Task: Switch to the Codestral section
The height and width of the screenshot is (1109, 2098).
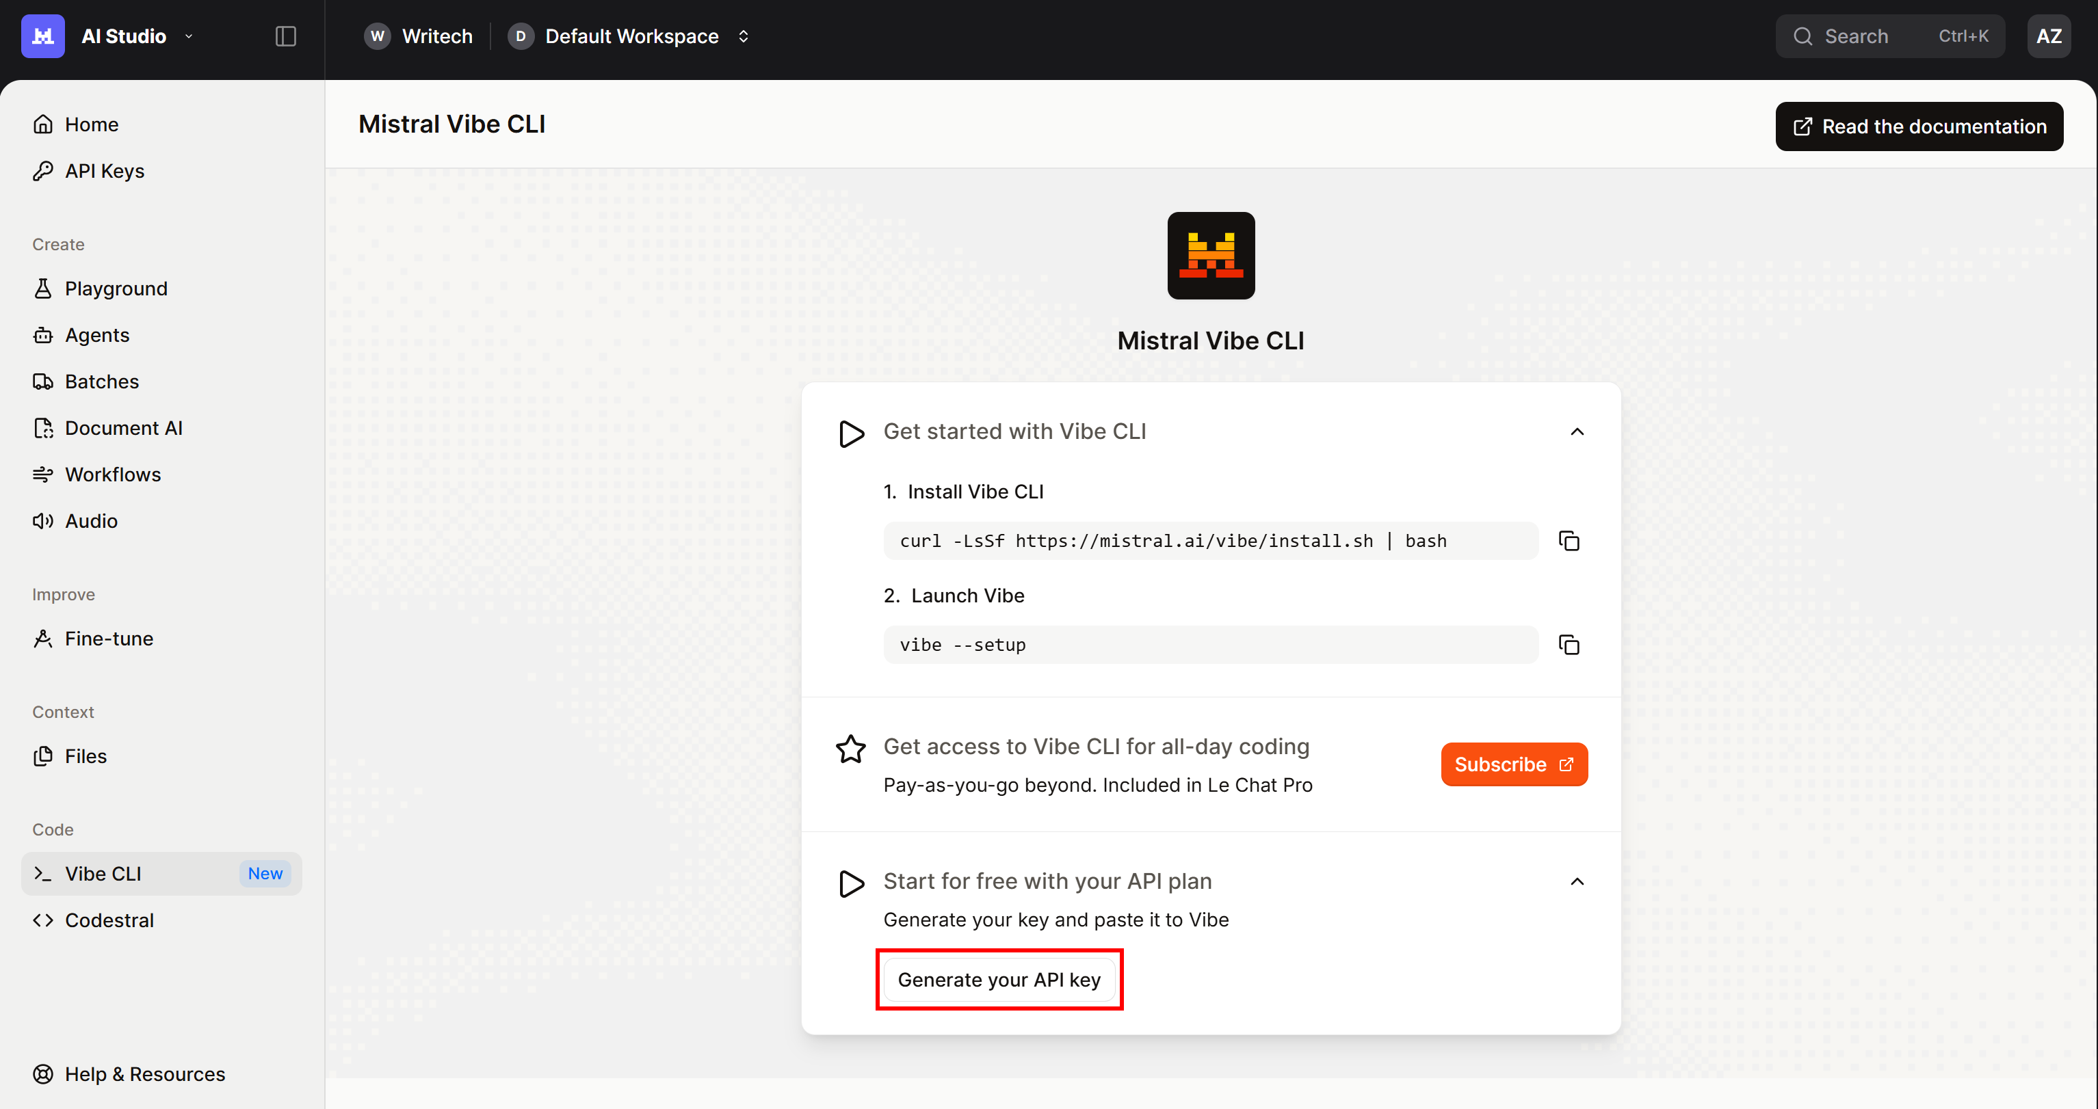Action: pos(109,920)
